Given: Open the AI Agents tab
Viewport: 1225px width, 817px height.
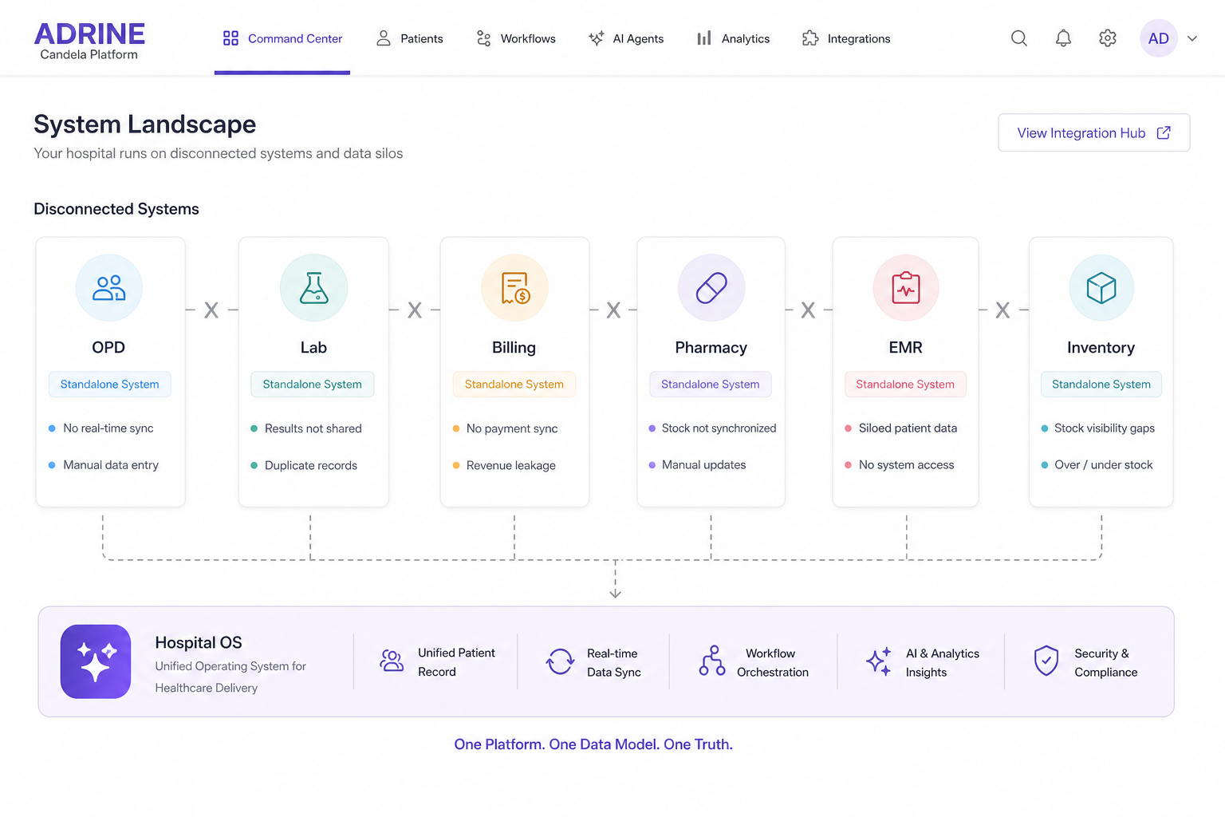Looking at the screenshot, I should 625,38.
